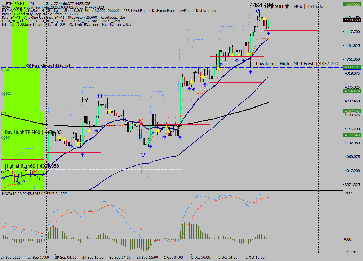Select the current price tag 4483.658
The width and height of the screenshot is (363, 261).
tap(352, 20)
